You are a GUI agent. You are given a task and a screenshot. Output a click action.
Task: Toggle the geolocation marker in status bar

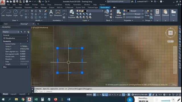[129, 95]
